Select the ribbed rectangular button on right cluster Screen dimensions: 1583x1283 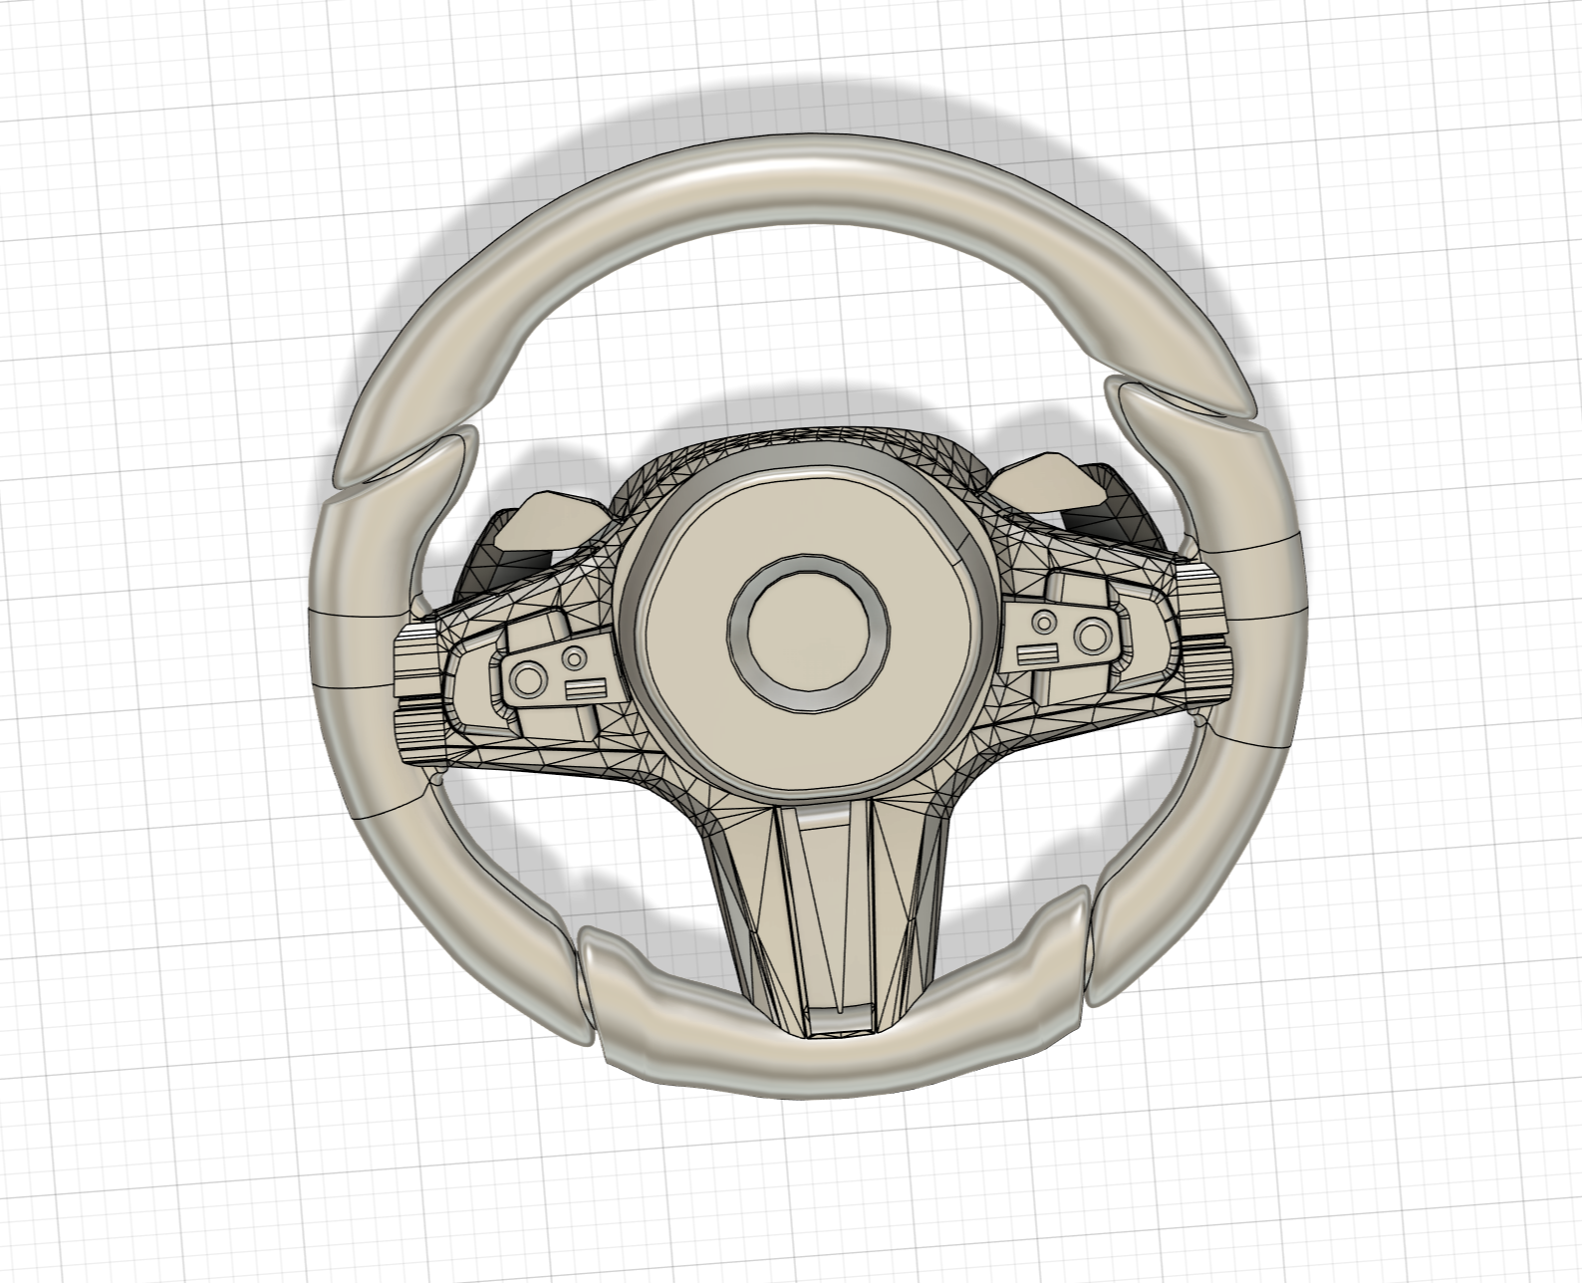[x=1038, y=653]
